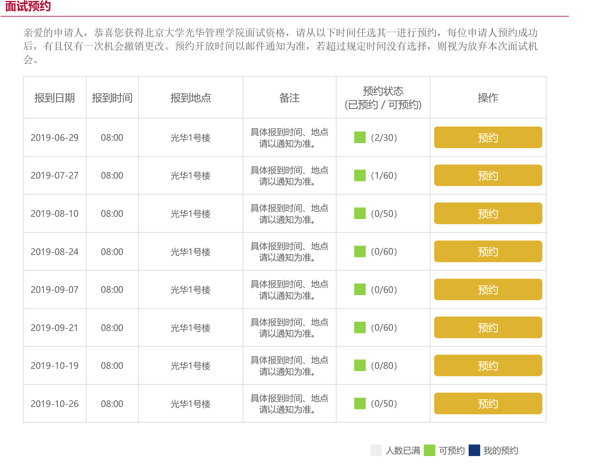Click the 报到地点 column header
The width and height of the screenshot is (610, 466).
point(190,98)
